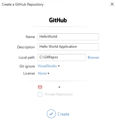Click the Local path label text
Viewport: 116px width, 127px height.
[26, 57]
